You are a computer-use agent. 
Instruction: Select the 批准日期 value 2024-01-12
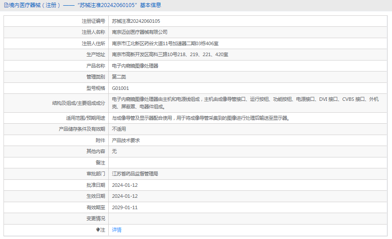tap(125, 185)
